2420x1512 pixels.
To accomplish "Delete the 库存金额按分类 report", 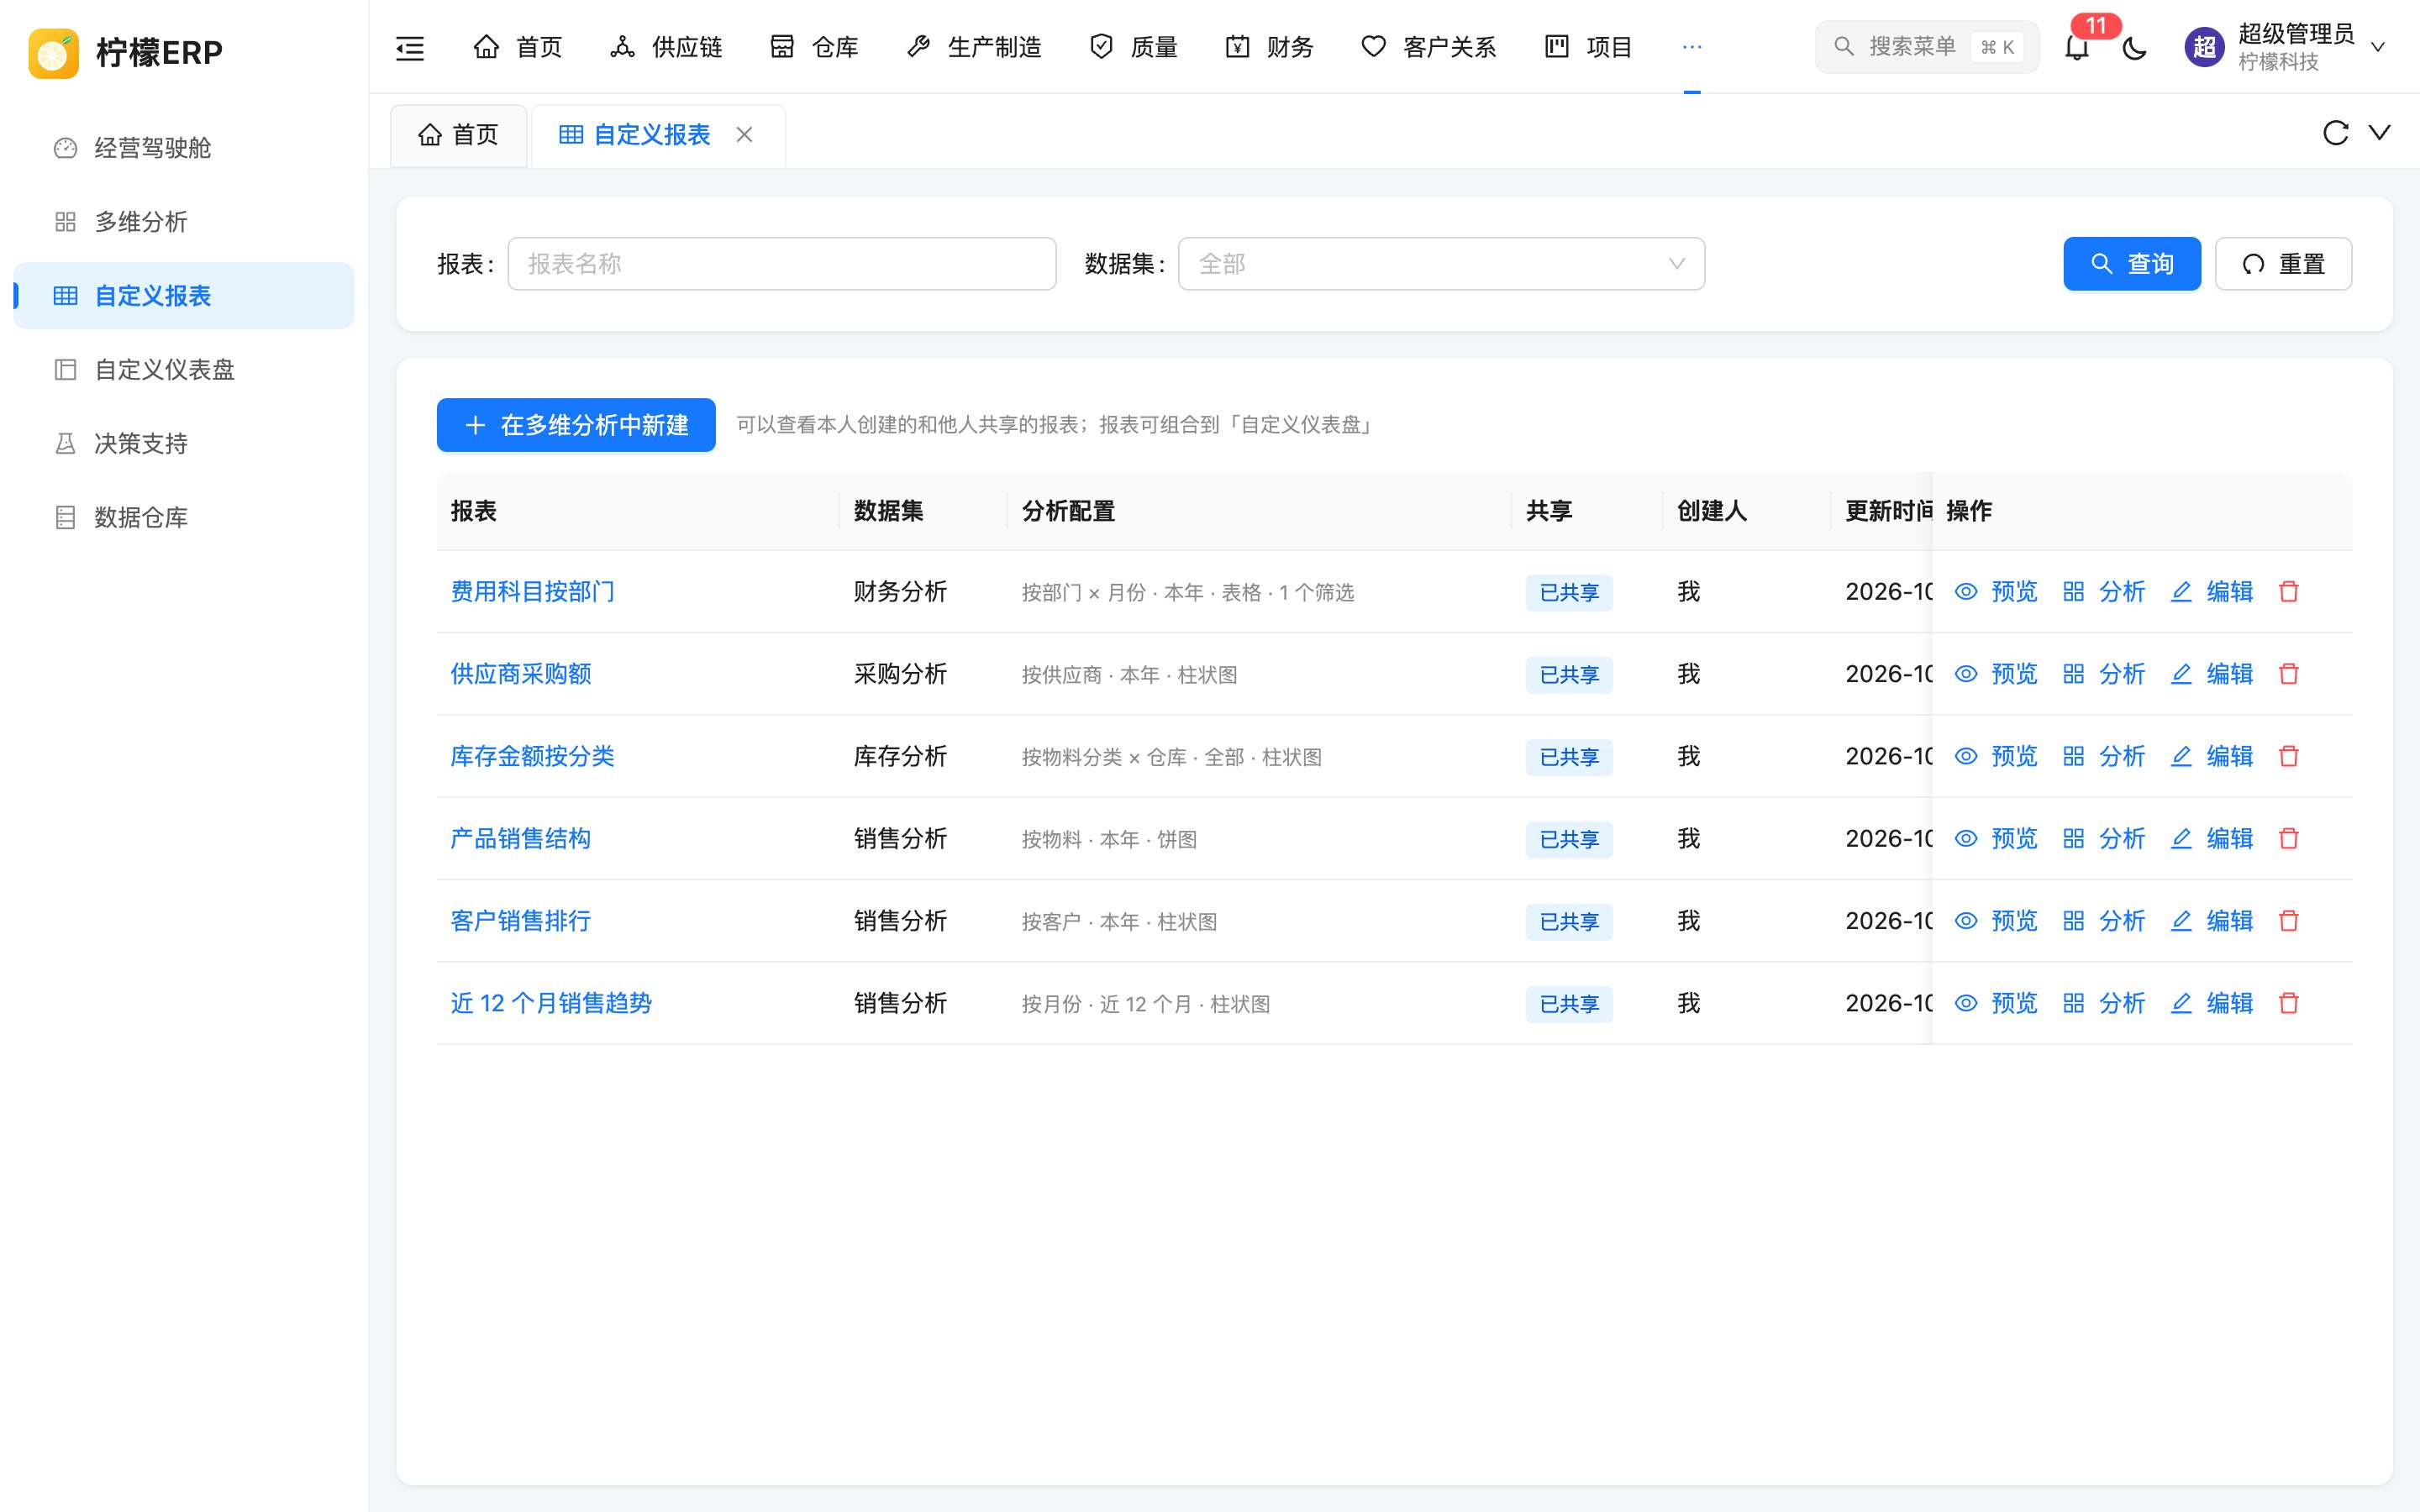I will (2288, 756).
